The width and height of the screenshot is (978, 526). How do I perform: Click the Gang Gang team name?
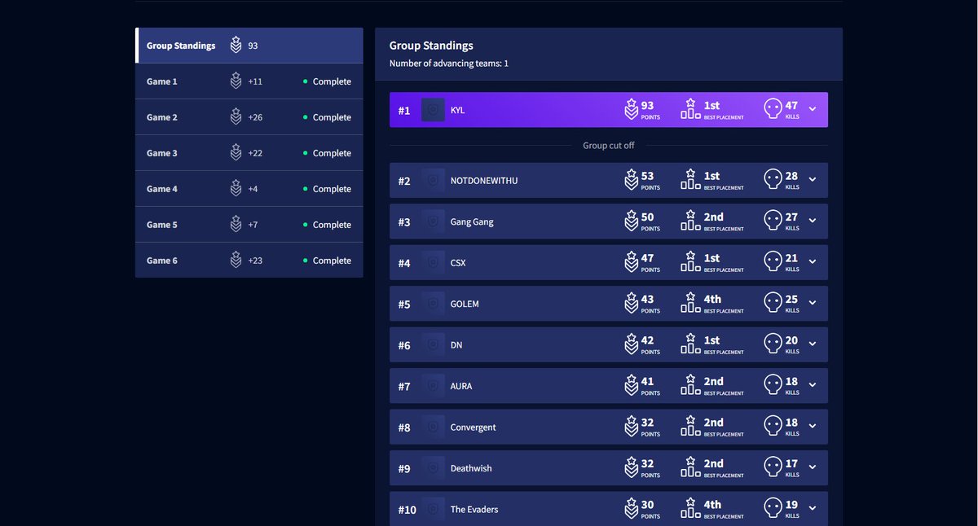coord(472,221)
